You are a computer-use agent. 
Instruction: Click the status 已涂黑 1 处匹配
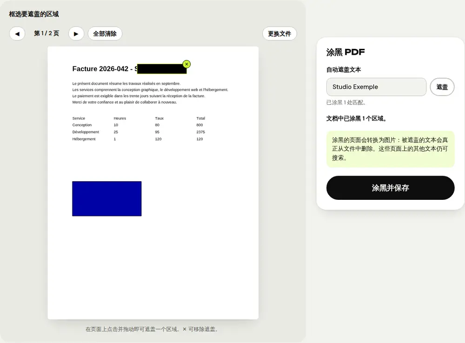click(346, 103)
